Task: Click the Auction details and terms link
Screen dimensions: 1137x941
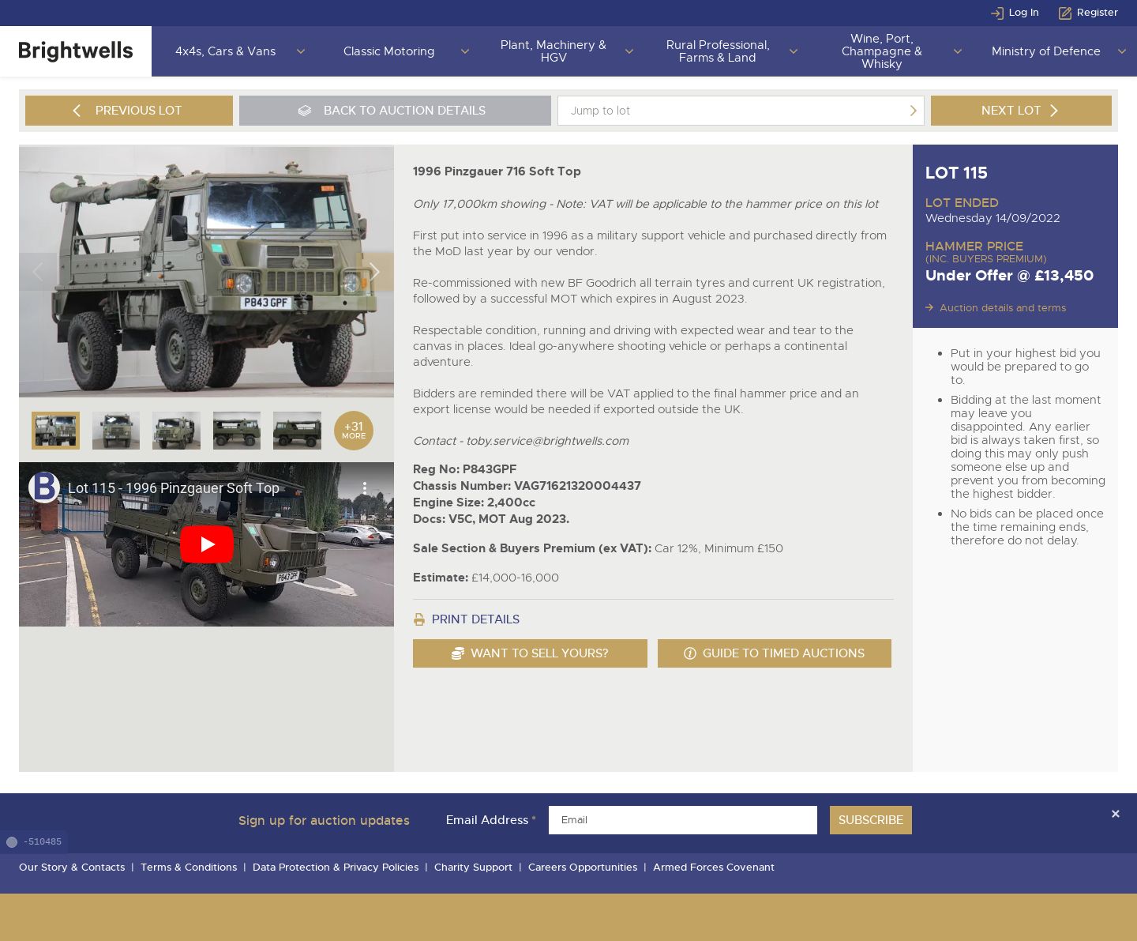Action: coord(1003,308)
